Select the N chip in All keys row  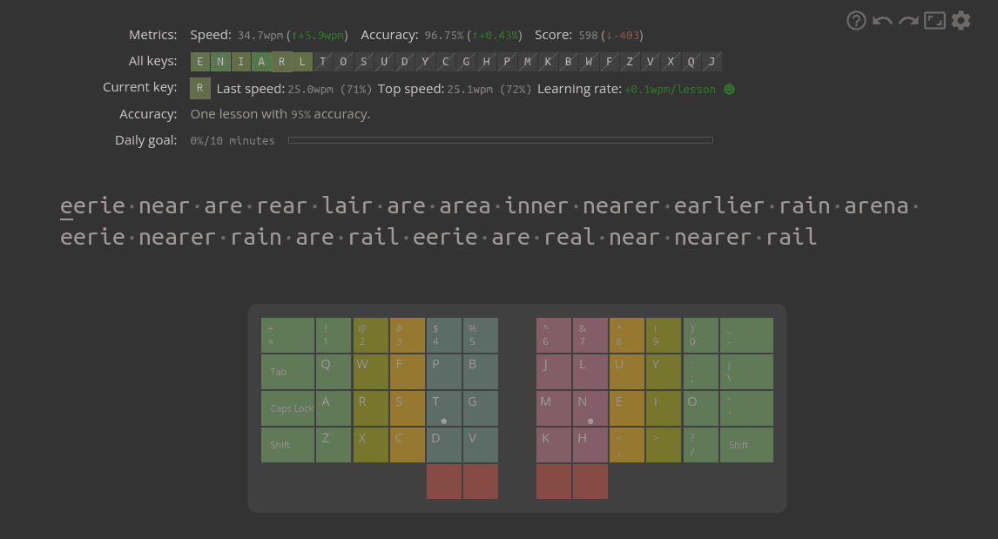(x=220, y=61)
